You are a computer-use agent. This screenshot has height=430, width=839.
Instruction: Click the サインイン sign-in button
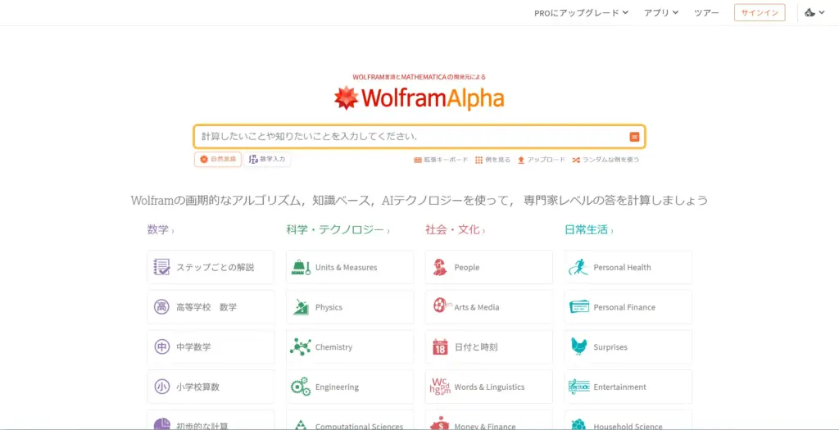pos(760,13)
